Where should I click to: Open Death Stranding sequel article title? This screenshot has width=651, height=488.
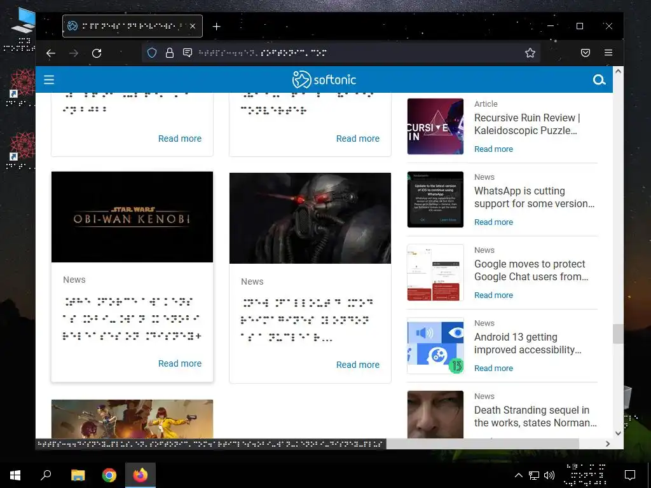(x=535, y=416)
